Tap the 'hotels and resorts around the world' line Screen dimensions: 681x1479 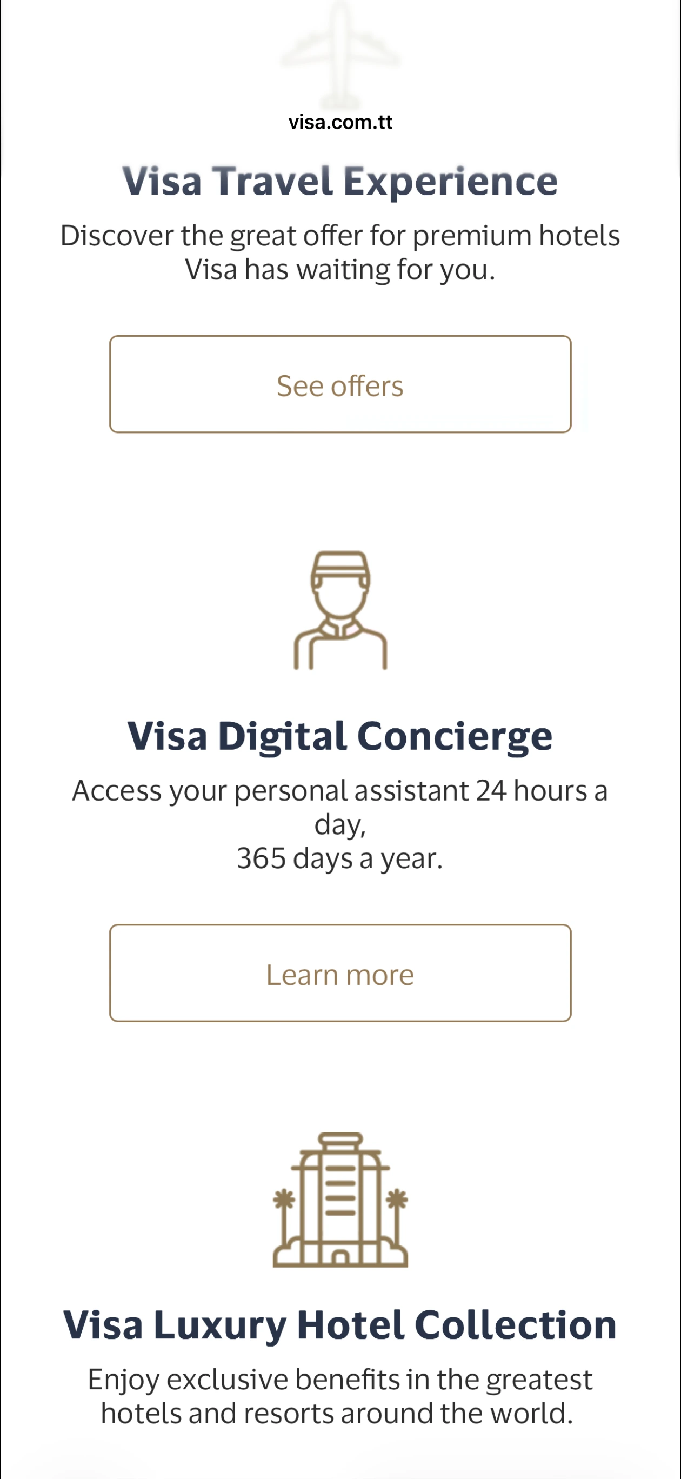[337, 1414]
